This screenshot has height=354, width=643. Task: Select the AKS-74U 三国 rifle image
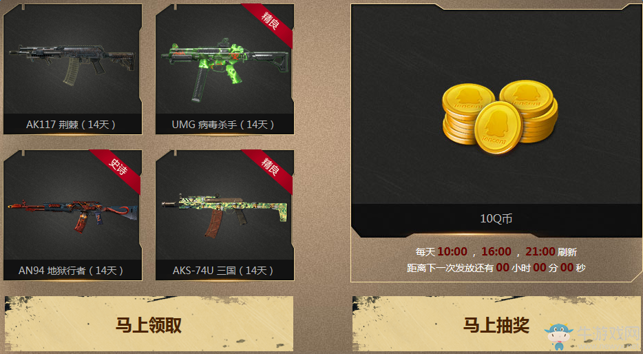click(x=224, y=215)
